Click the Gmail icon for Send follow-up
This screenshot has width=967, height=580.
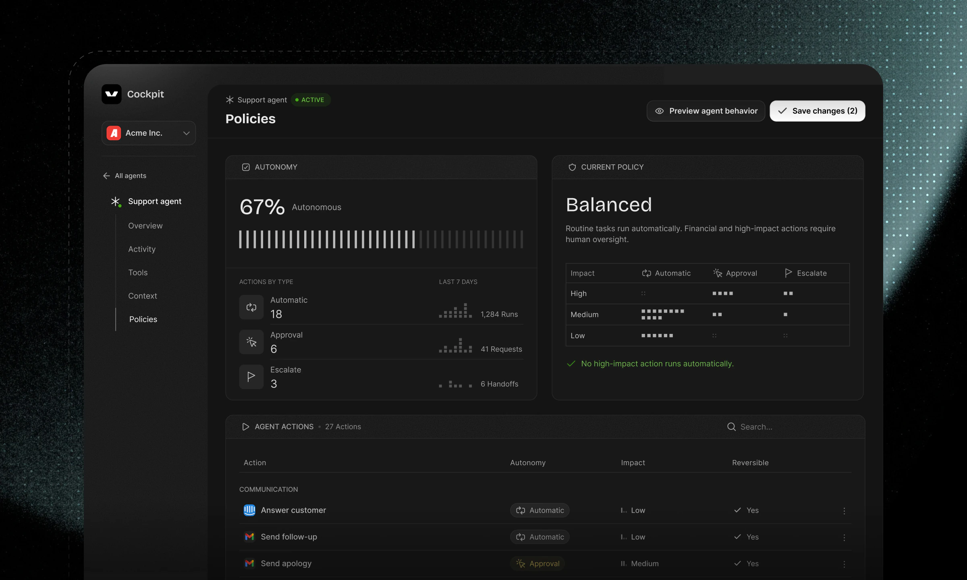(x=249, y=537)
